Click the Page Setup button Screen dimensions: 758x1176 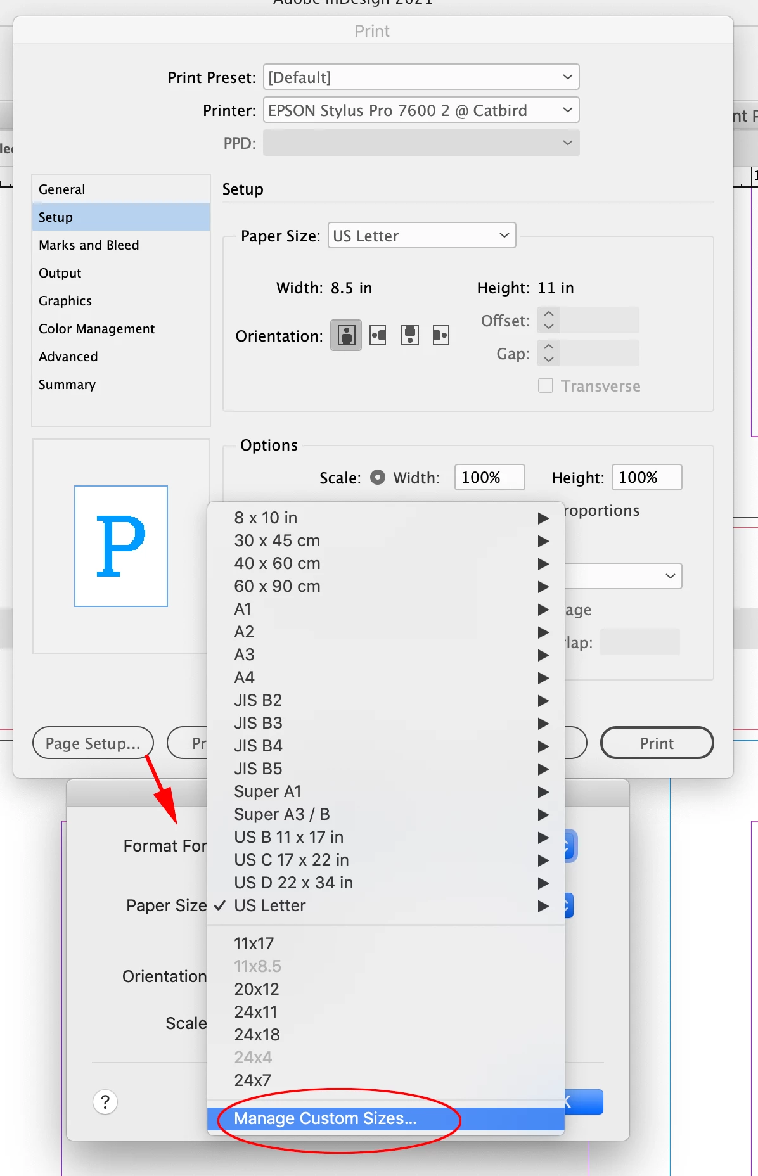click(93, 743)
